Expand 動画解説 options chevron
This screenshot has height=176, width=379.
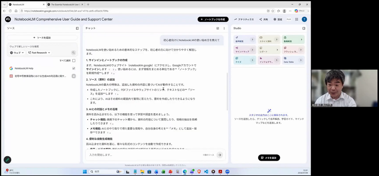301,39
